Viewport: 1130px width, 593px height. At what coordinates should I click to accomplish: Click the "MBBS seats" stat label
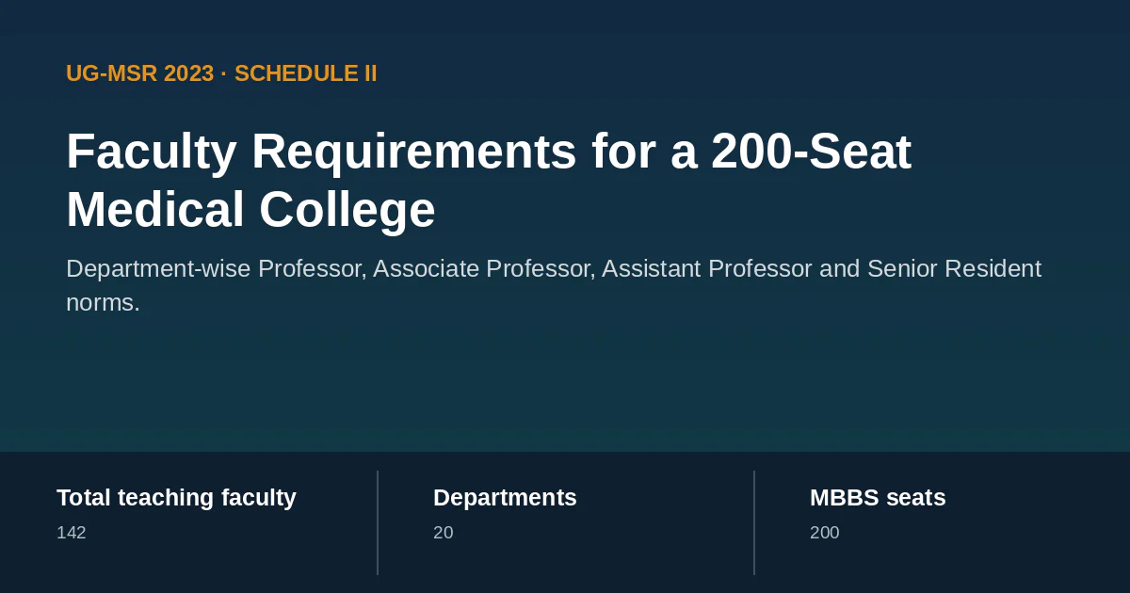tap(878, 498)
